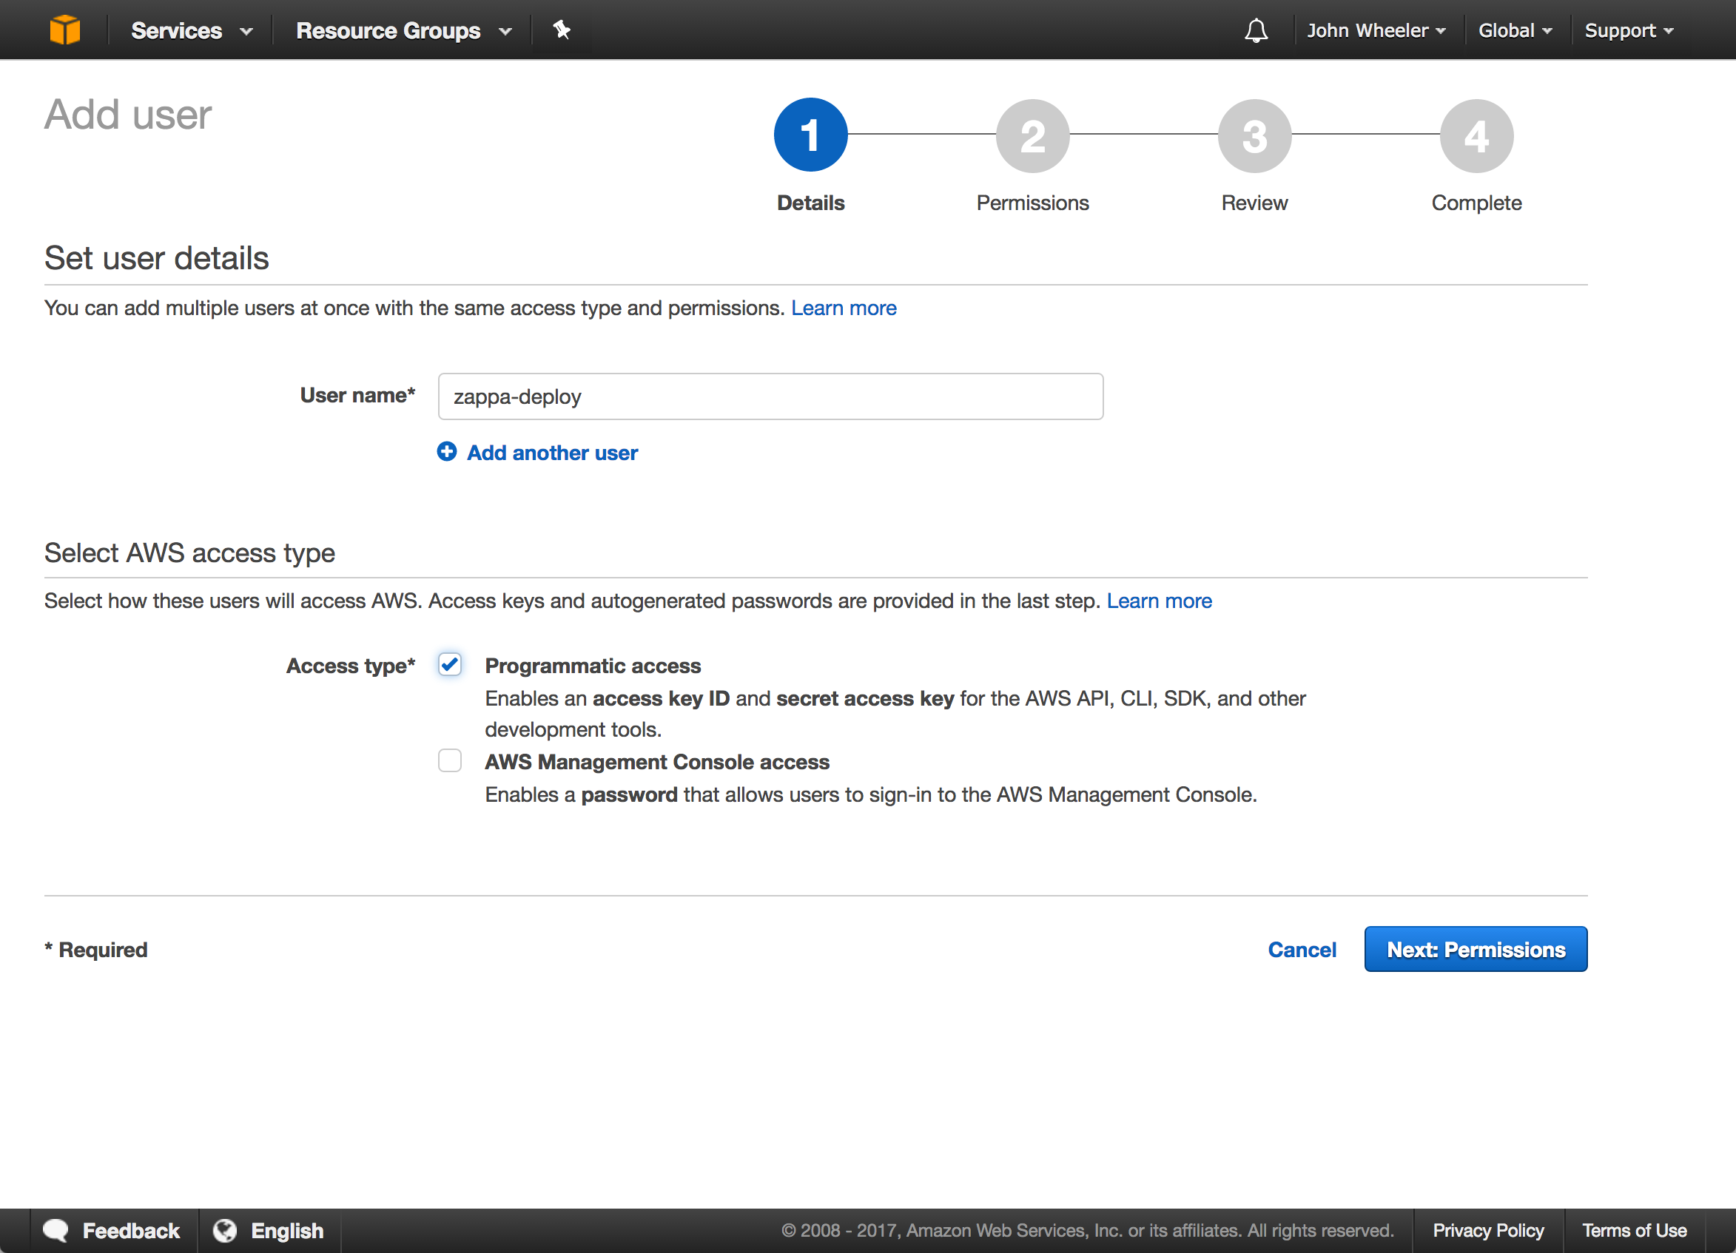Screen dimensions: 1736x1253
Task: Click Learn more link under access type
Action: pos(1159,601)
